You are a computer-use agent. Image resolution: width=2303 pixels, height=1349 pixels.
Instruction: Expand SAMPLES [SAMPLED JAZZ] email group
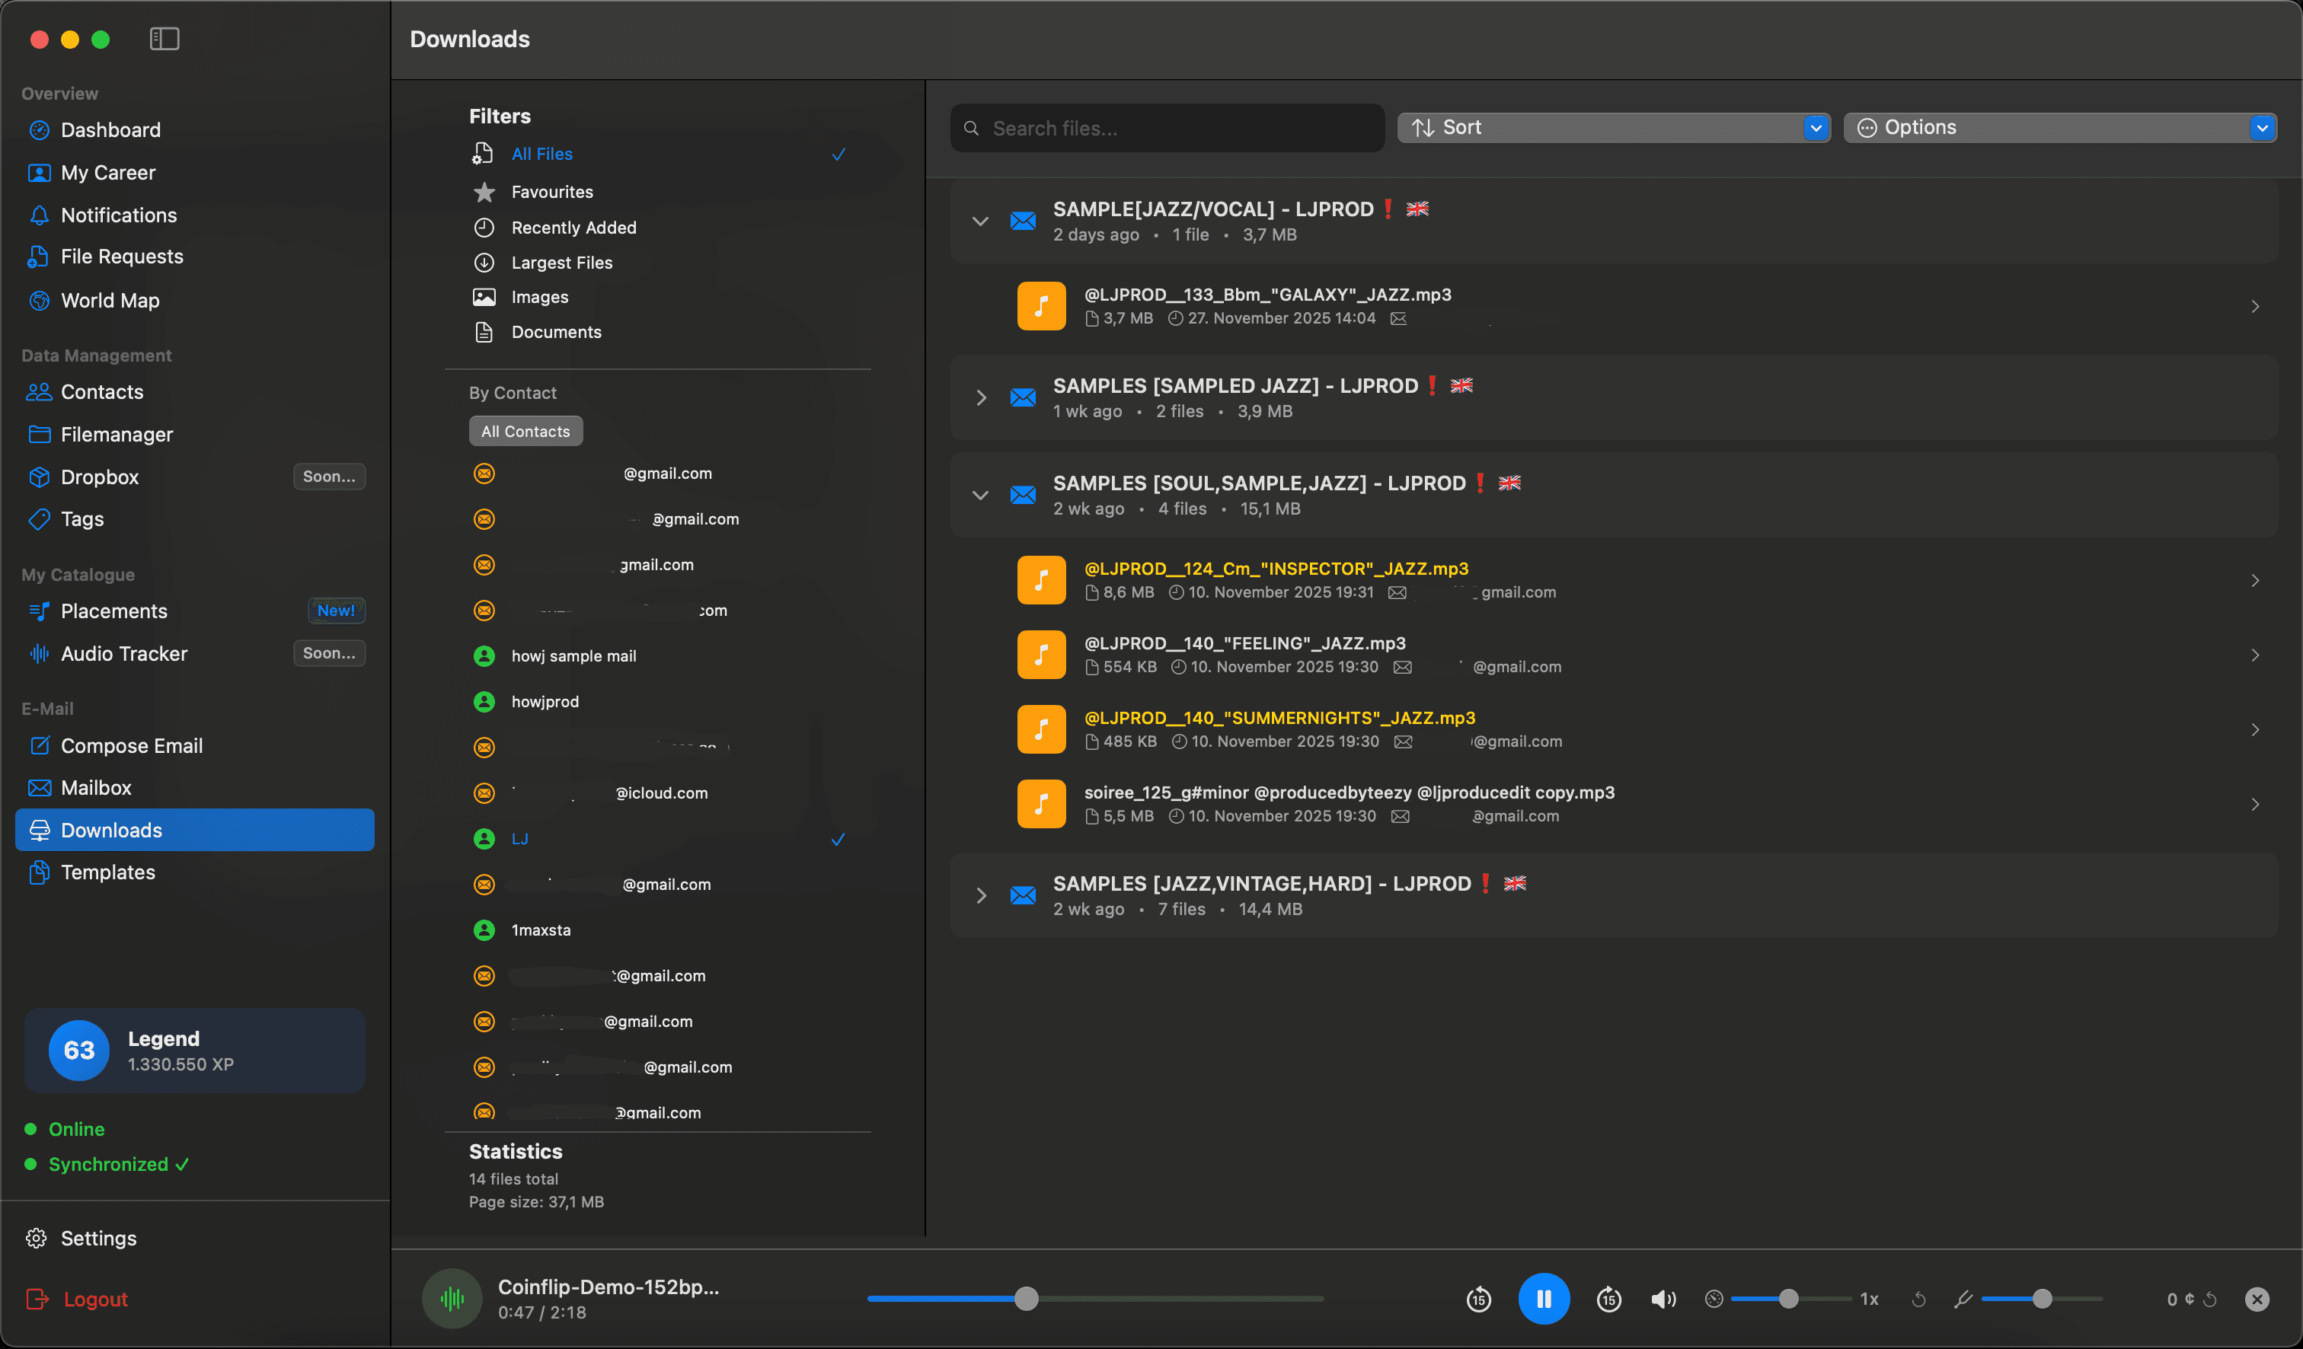982,397
